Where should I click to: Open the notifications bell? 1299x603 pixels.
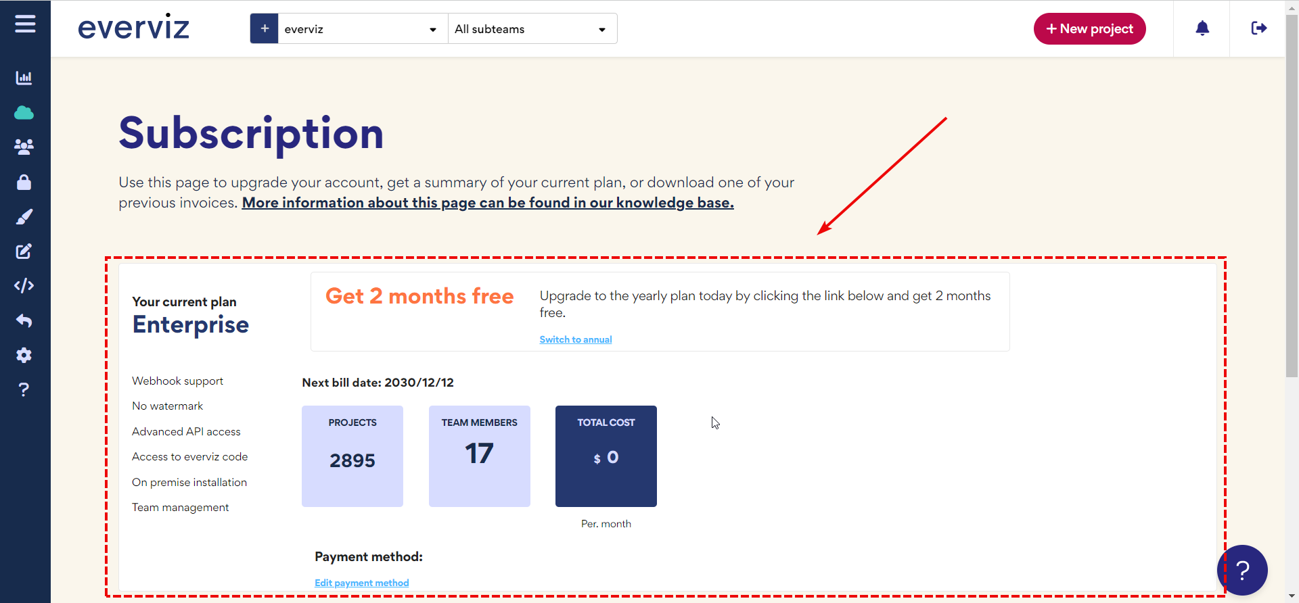pyautogui.click(x=1202, y=28)
